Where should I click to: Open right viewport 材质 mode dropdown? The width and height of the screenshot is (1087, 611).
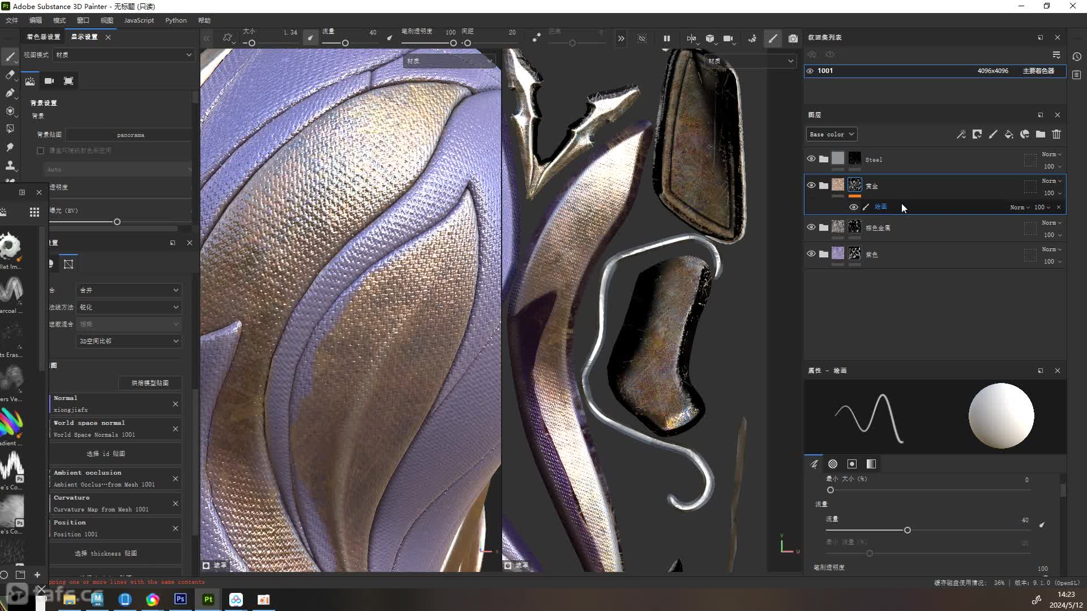[x=750, y=61]
